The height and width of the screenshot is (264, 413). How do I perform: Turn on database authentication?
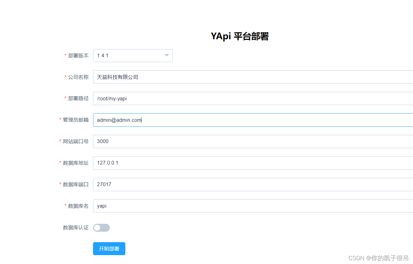[x=101, y=228]
